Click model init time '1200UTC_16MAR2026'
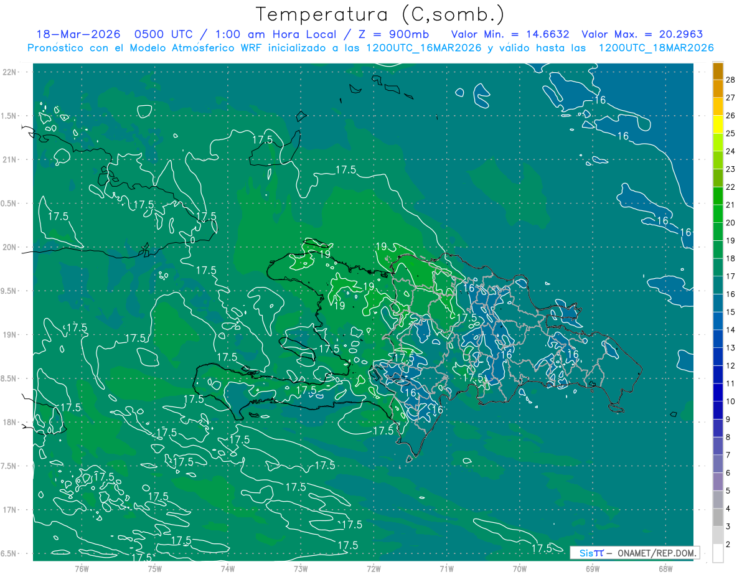The image size is (747, 577). point(421,48)
